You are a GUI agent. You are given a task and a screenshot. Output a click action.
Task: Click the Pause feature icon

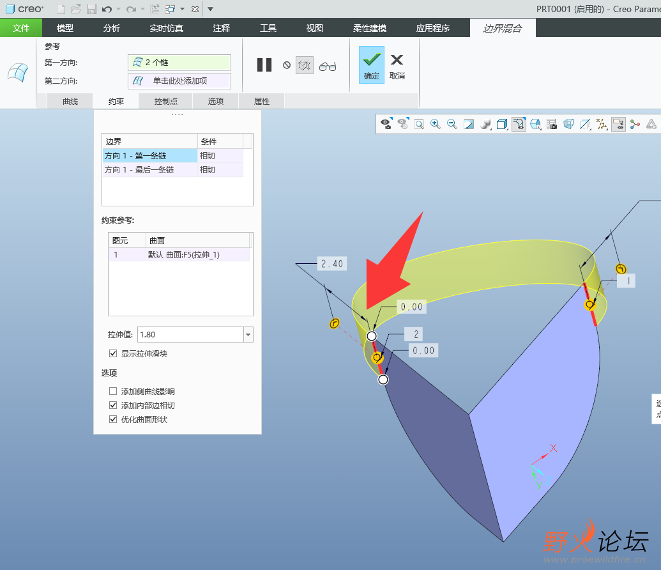(x=264, y=65)
